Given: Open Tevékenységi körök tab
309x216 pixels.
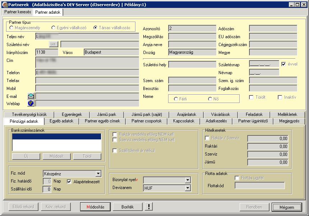Looking at the screenshot, I should point(29,114).
